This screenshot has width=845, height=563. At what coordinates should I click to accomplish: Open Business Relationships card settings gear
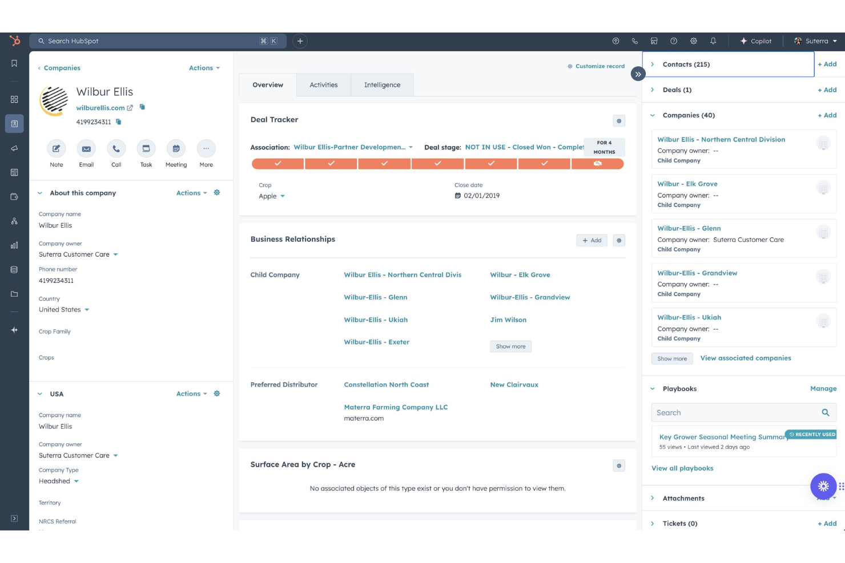[619, 241]
